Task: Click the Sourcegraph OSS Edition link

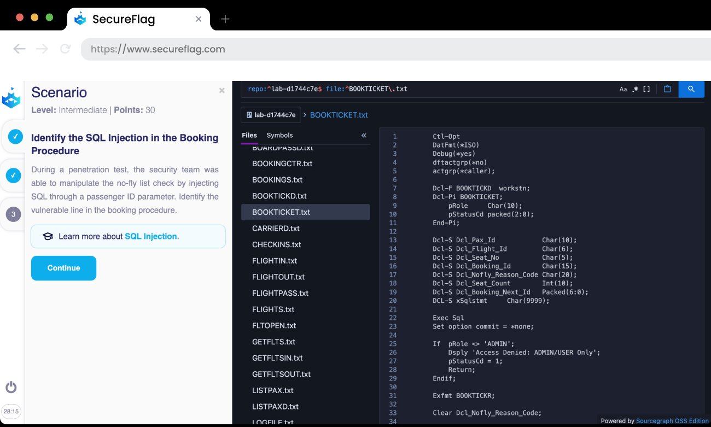Action: (x=672, y=421)
